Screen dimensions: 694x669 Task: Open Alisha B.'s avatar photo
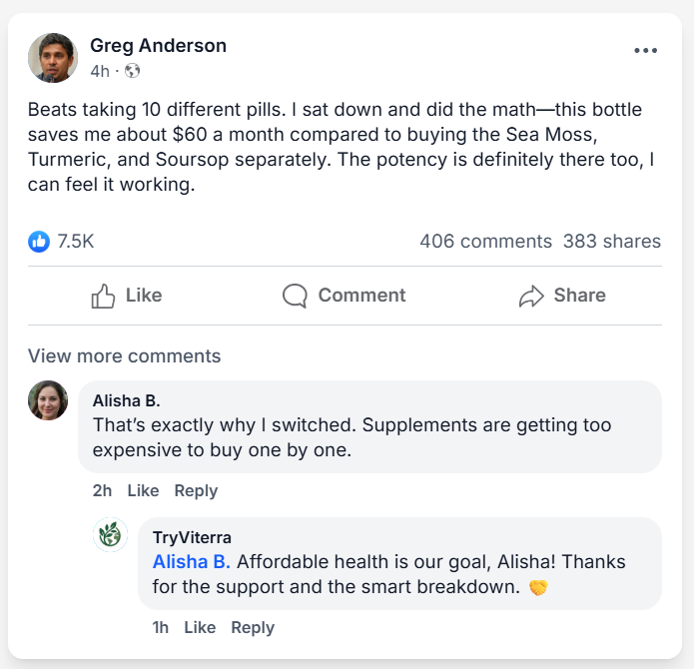(x=48, y=400)
